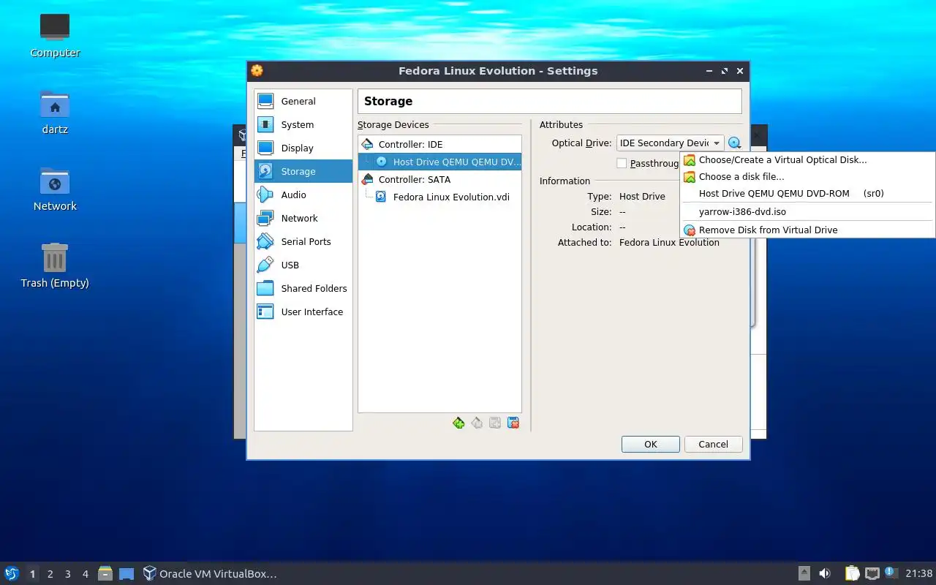Click the remove storage attachment icon
The width and height of the screenshot is (936, 585).
pyautogui.click(x=513, y=423)
